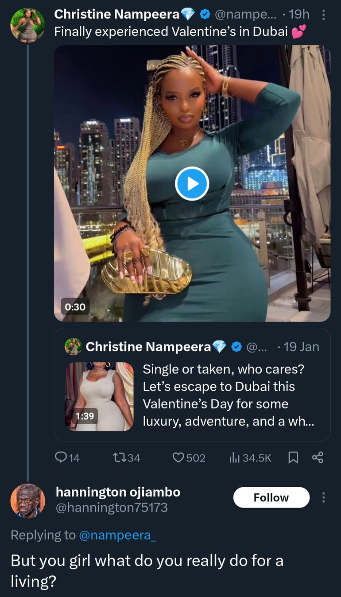Tap the blue verified badge on Christine's name
This screenshot has height=597, width=341.
pyautogui.click(x=205, y=15)
